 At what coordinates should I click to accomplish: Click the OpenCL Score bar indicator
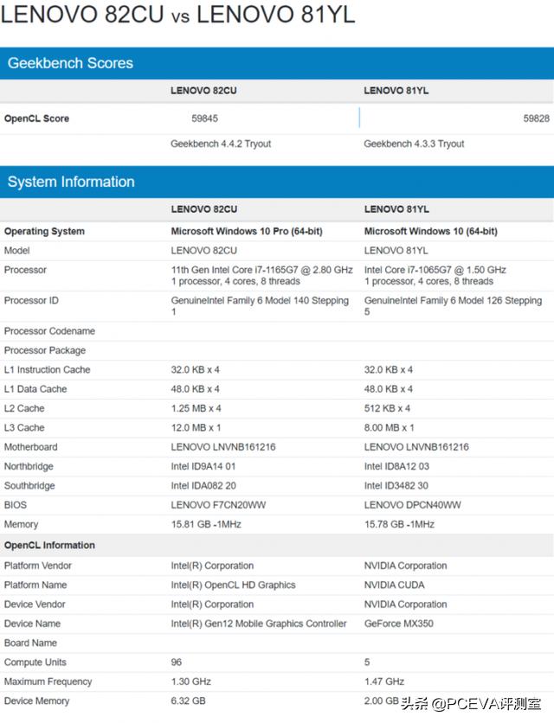[x=359, y=118]
